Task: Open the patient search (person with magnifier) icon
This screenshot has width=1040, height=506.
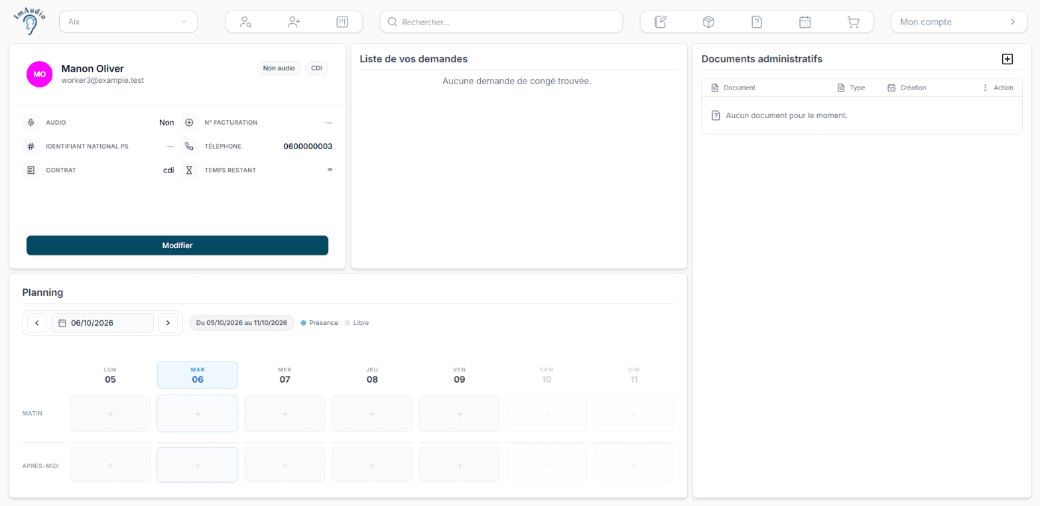Action: (245, 22)
